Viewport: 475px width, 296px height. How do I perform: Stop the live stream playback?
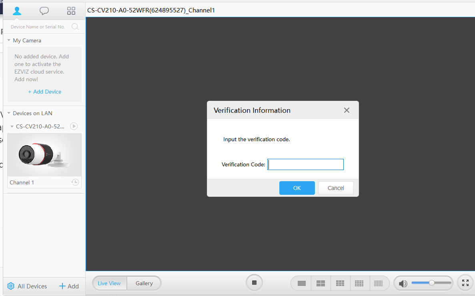254,283
